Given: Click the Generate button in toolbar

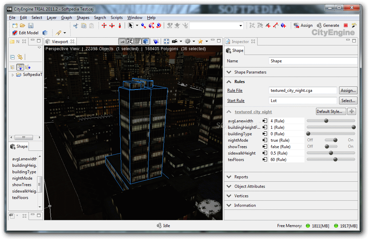Looking at the screenshot, I should tap(328, 25).
